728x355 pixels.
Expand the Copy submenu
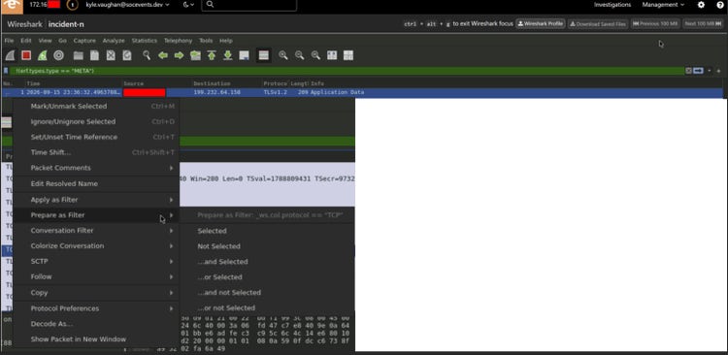[96, 293]
